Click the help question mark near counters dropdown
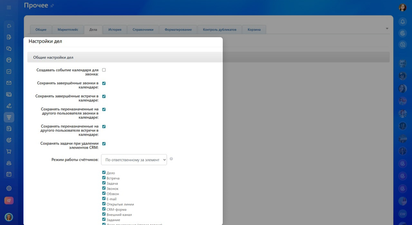 (171, 159)
